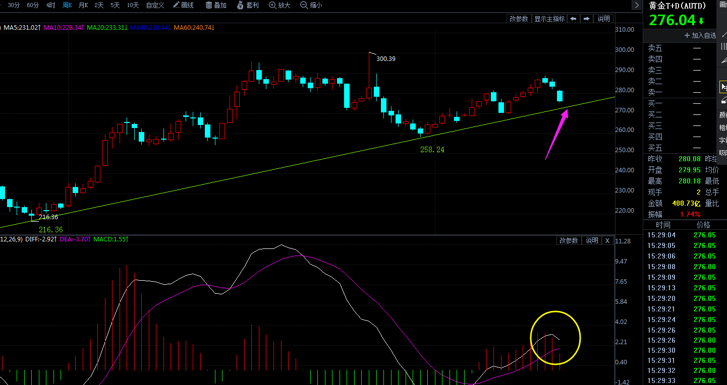Screen dimensions: 727x385
Task: Click the 金额 400.73亿 value
Action: point(687,203)
